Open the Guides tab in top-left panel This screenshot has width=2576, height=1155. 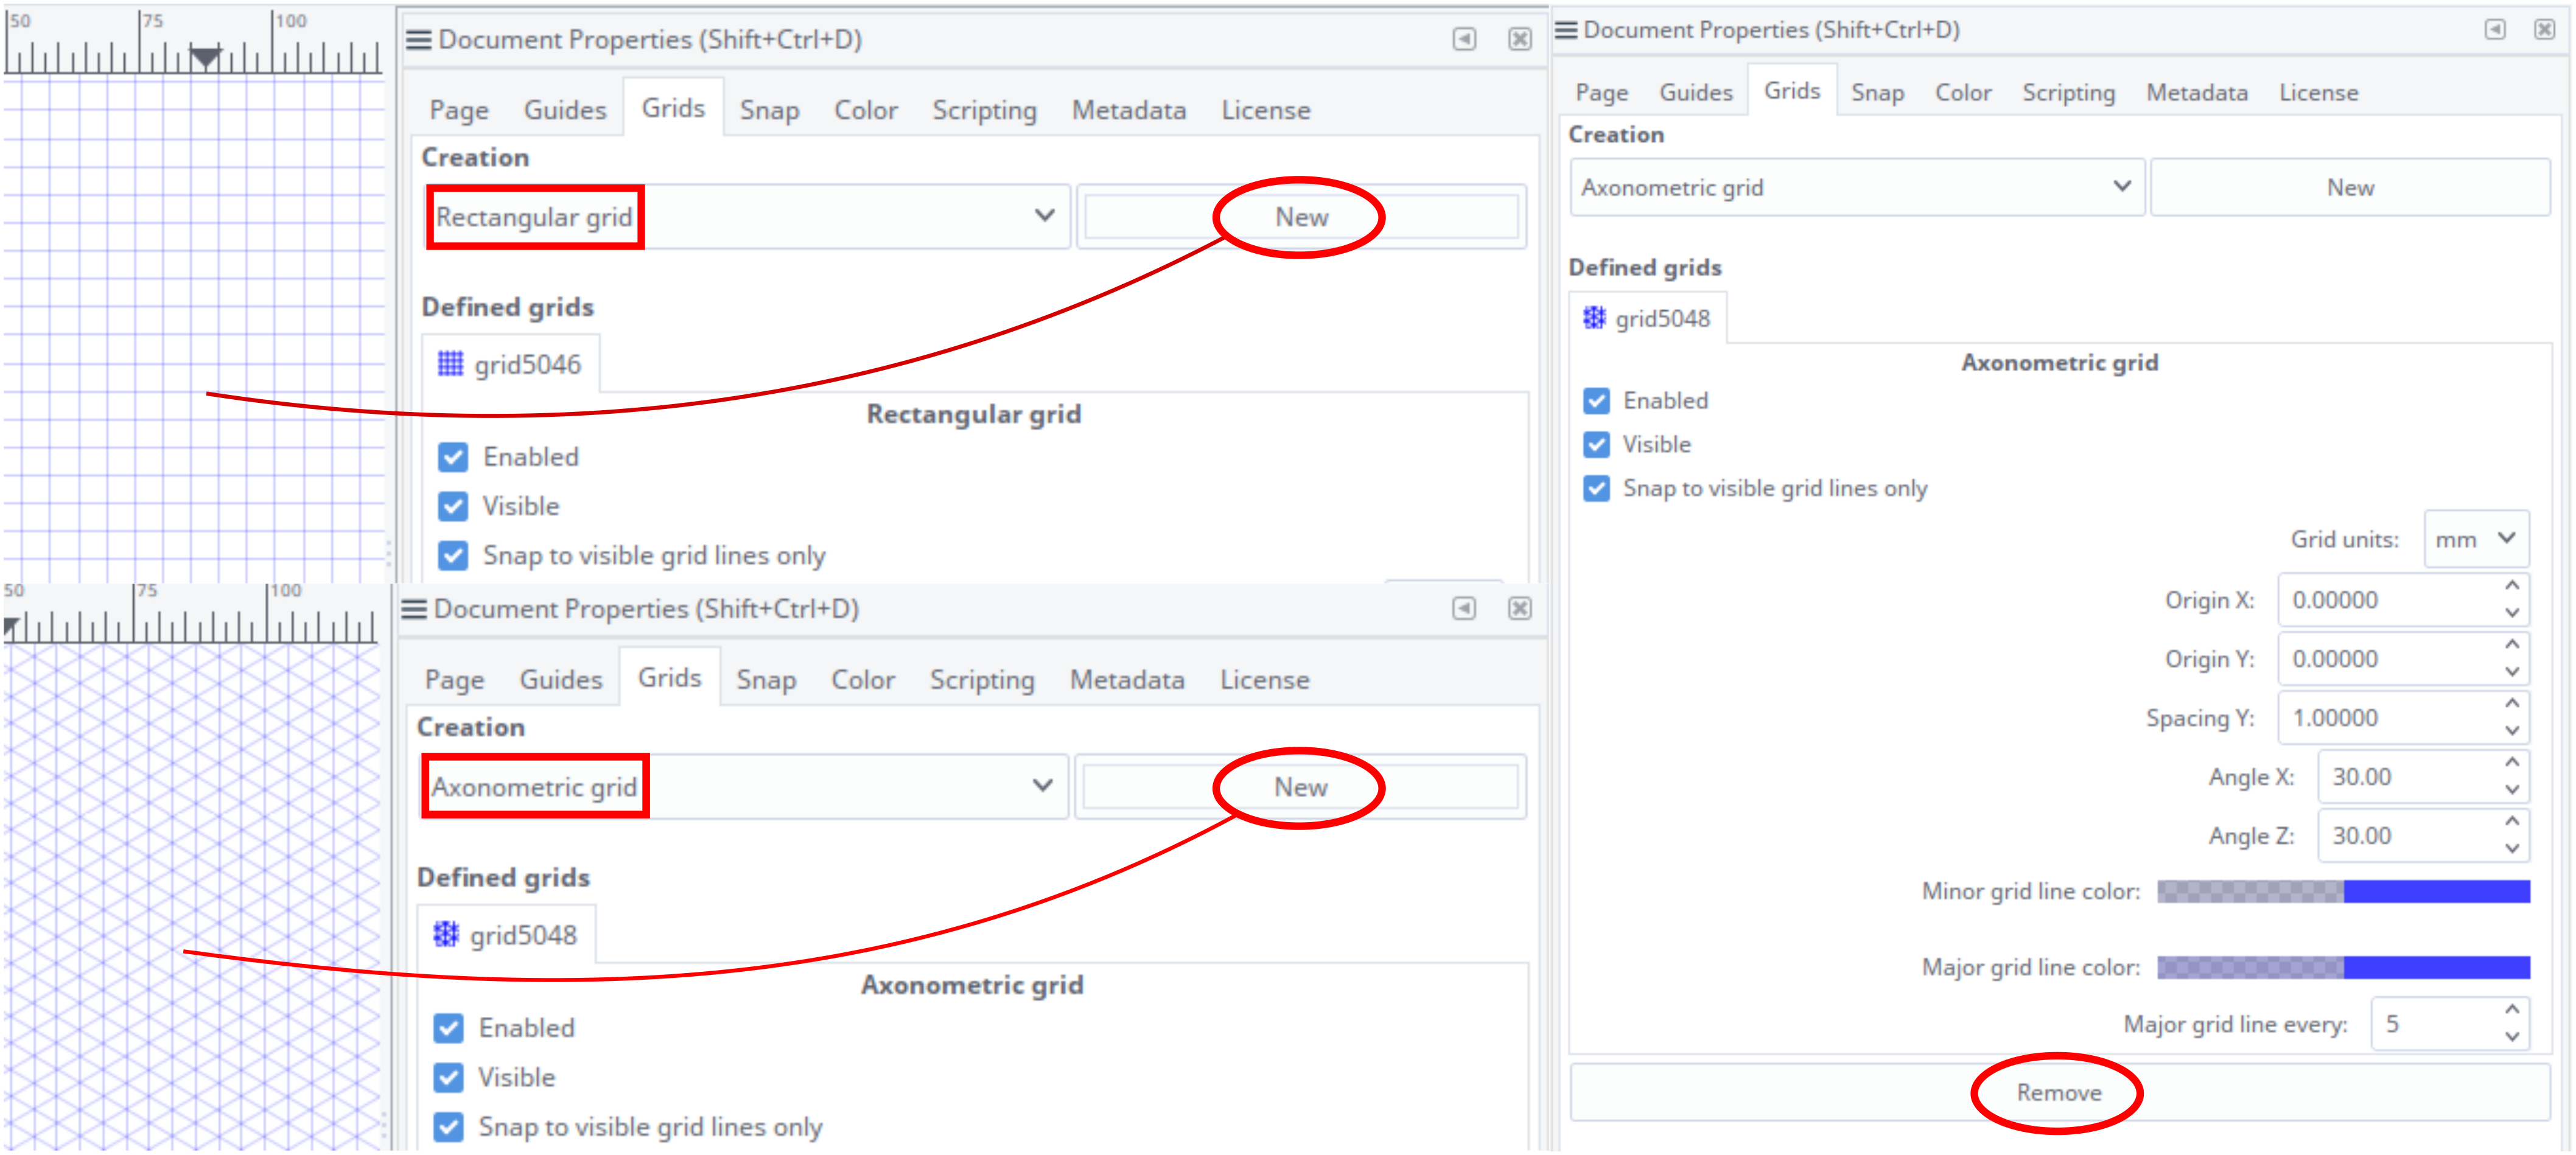point(565,110)
